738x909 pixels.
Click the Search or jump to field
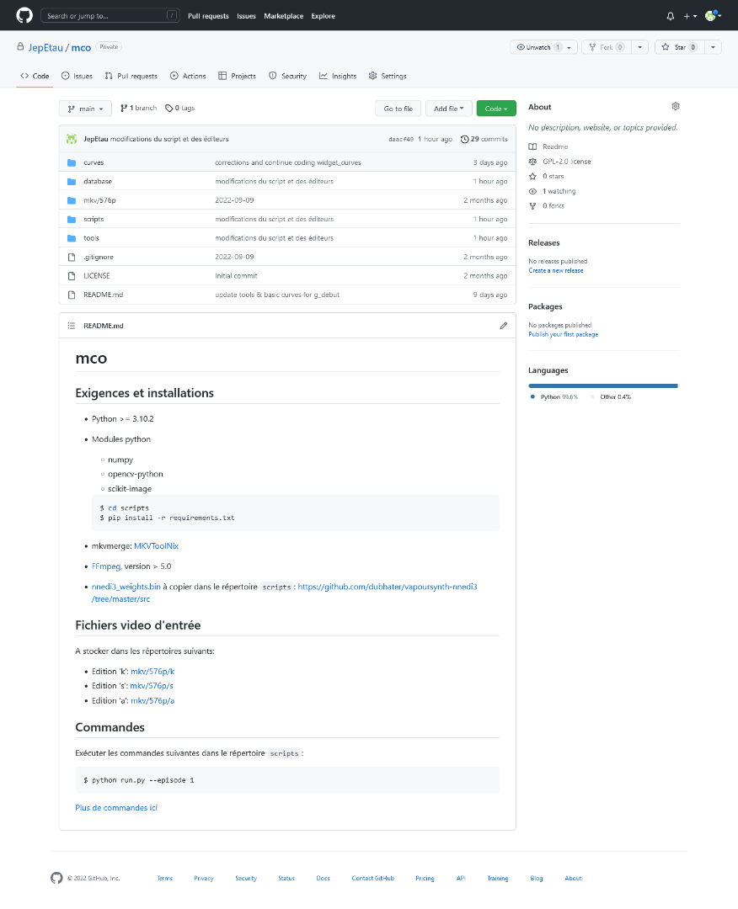click(111, 16)
